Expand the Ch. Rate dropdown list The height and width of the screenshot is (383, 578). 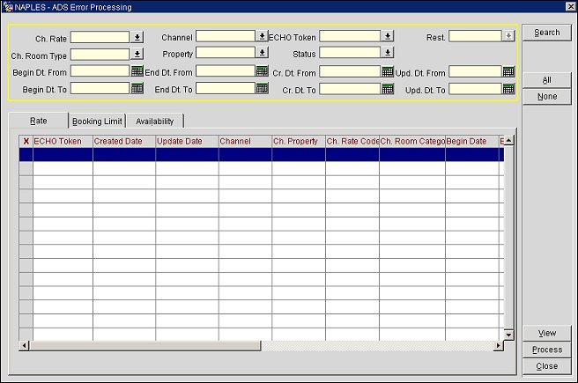tap(137, 37)
